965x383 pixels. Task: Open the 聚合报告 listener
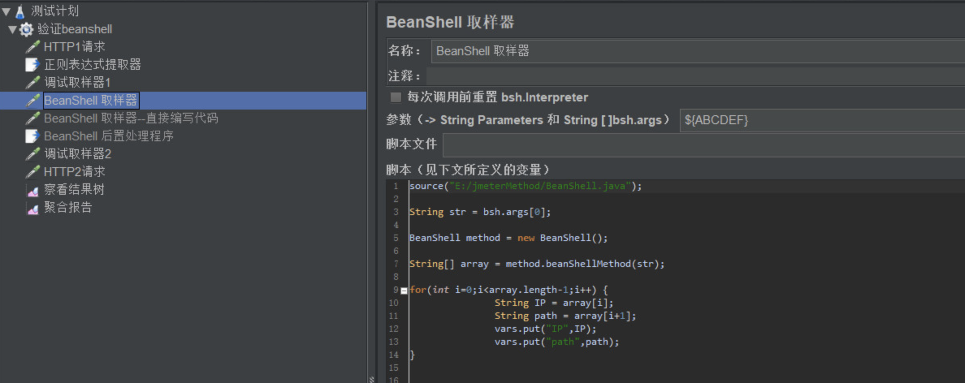click(68, 208)
